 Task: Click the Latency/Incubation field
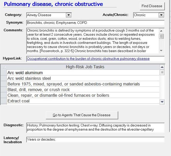95,140
